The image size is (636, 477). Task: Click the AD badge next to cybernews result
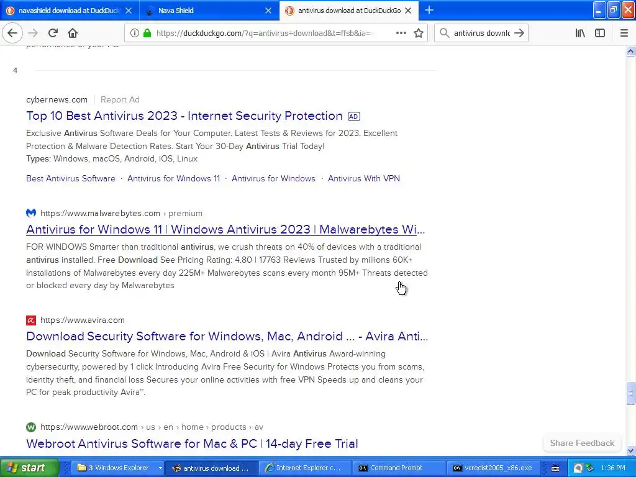pyautogui.click(x=353, y=116)
